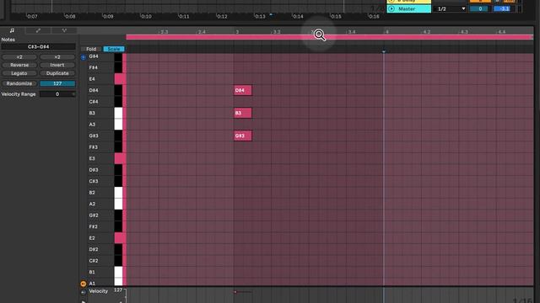Viewport: 540px width, 303px height.
Task: Click the Master track play icon
Action: click(391, 8)
